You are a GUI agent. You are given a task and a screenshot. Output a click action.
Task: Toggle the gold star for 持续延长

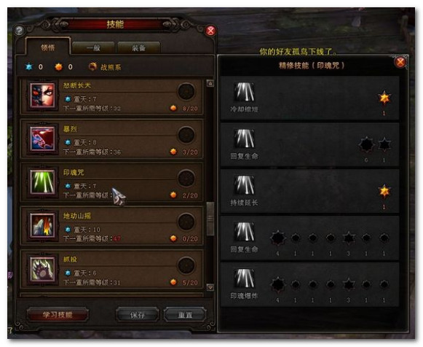pos(384,191)
